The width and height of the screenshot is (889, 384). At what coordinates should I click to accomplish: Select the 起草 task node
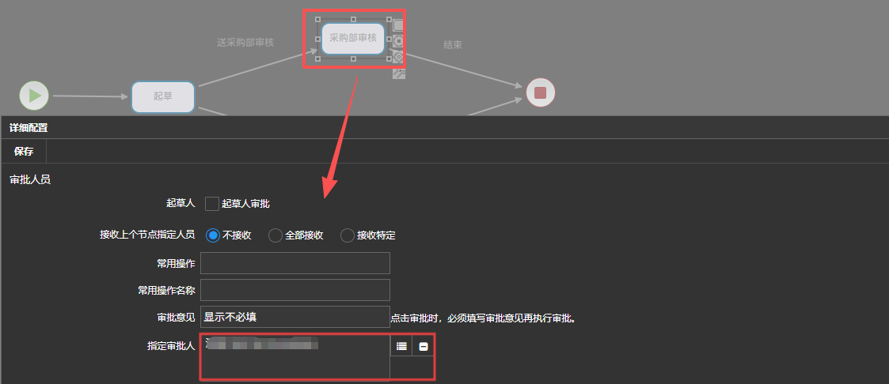point(163,96)
